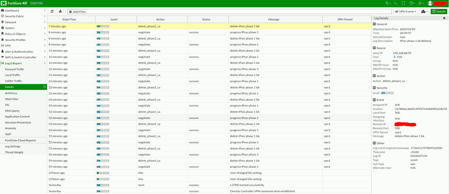This screenshot has width=449, height=194.
Task: Close the Log Details panel
Action: [445, 18]
